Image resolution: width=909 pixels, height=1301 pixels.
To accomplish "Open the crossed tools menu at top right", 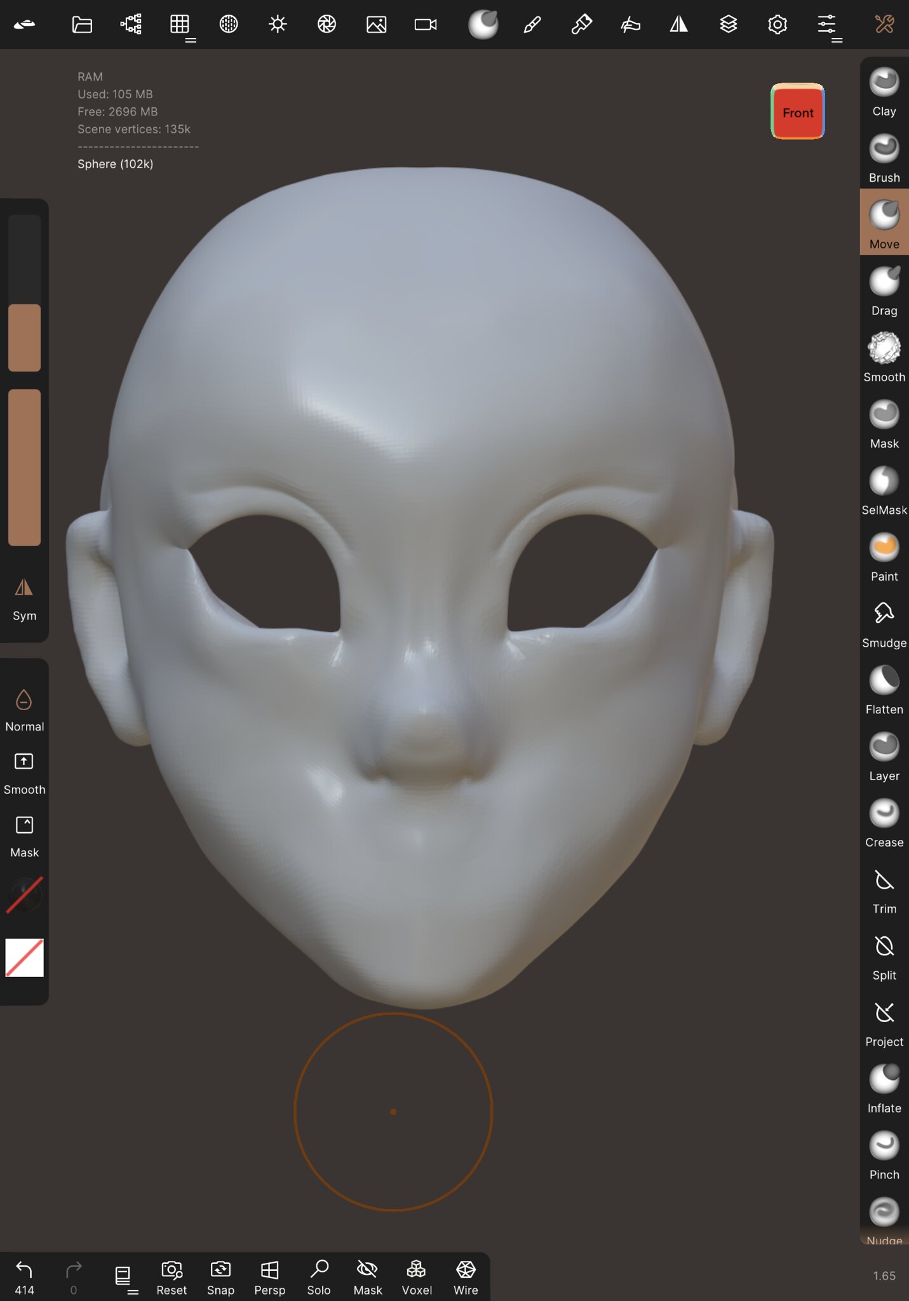I will pyautogui.click(x=884, y=25).
